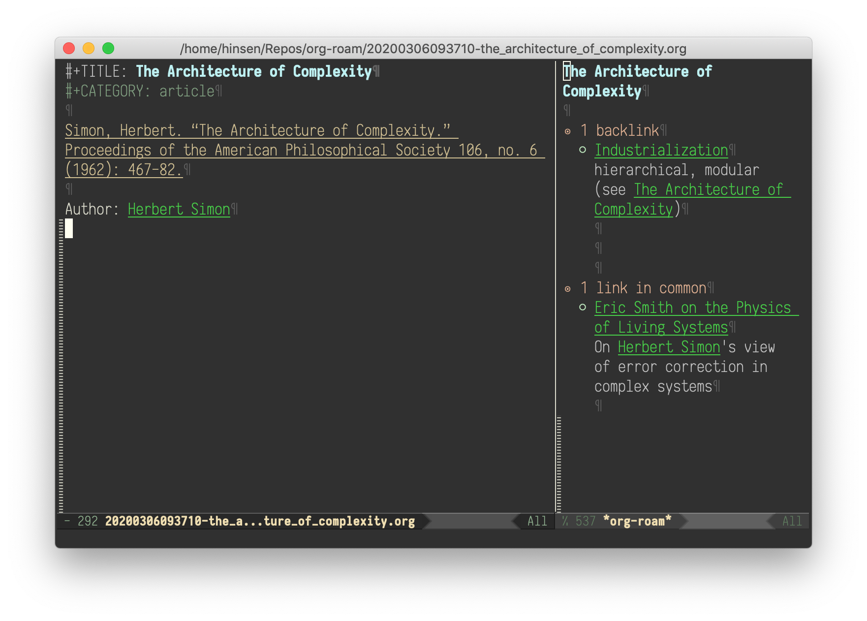Follow the Herbert Simon link after Author
The width and height of the screenshot is (867, 621).
178,209
